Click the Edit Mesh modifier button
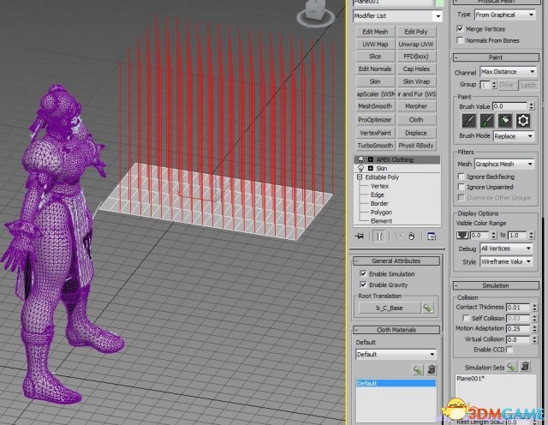The height and width of the screenshot is (425, 548). click(375, 32)
